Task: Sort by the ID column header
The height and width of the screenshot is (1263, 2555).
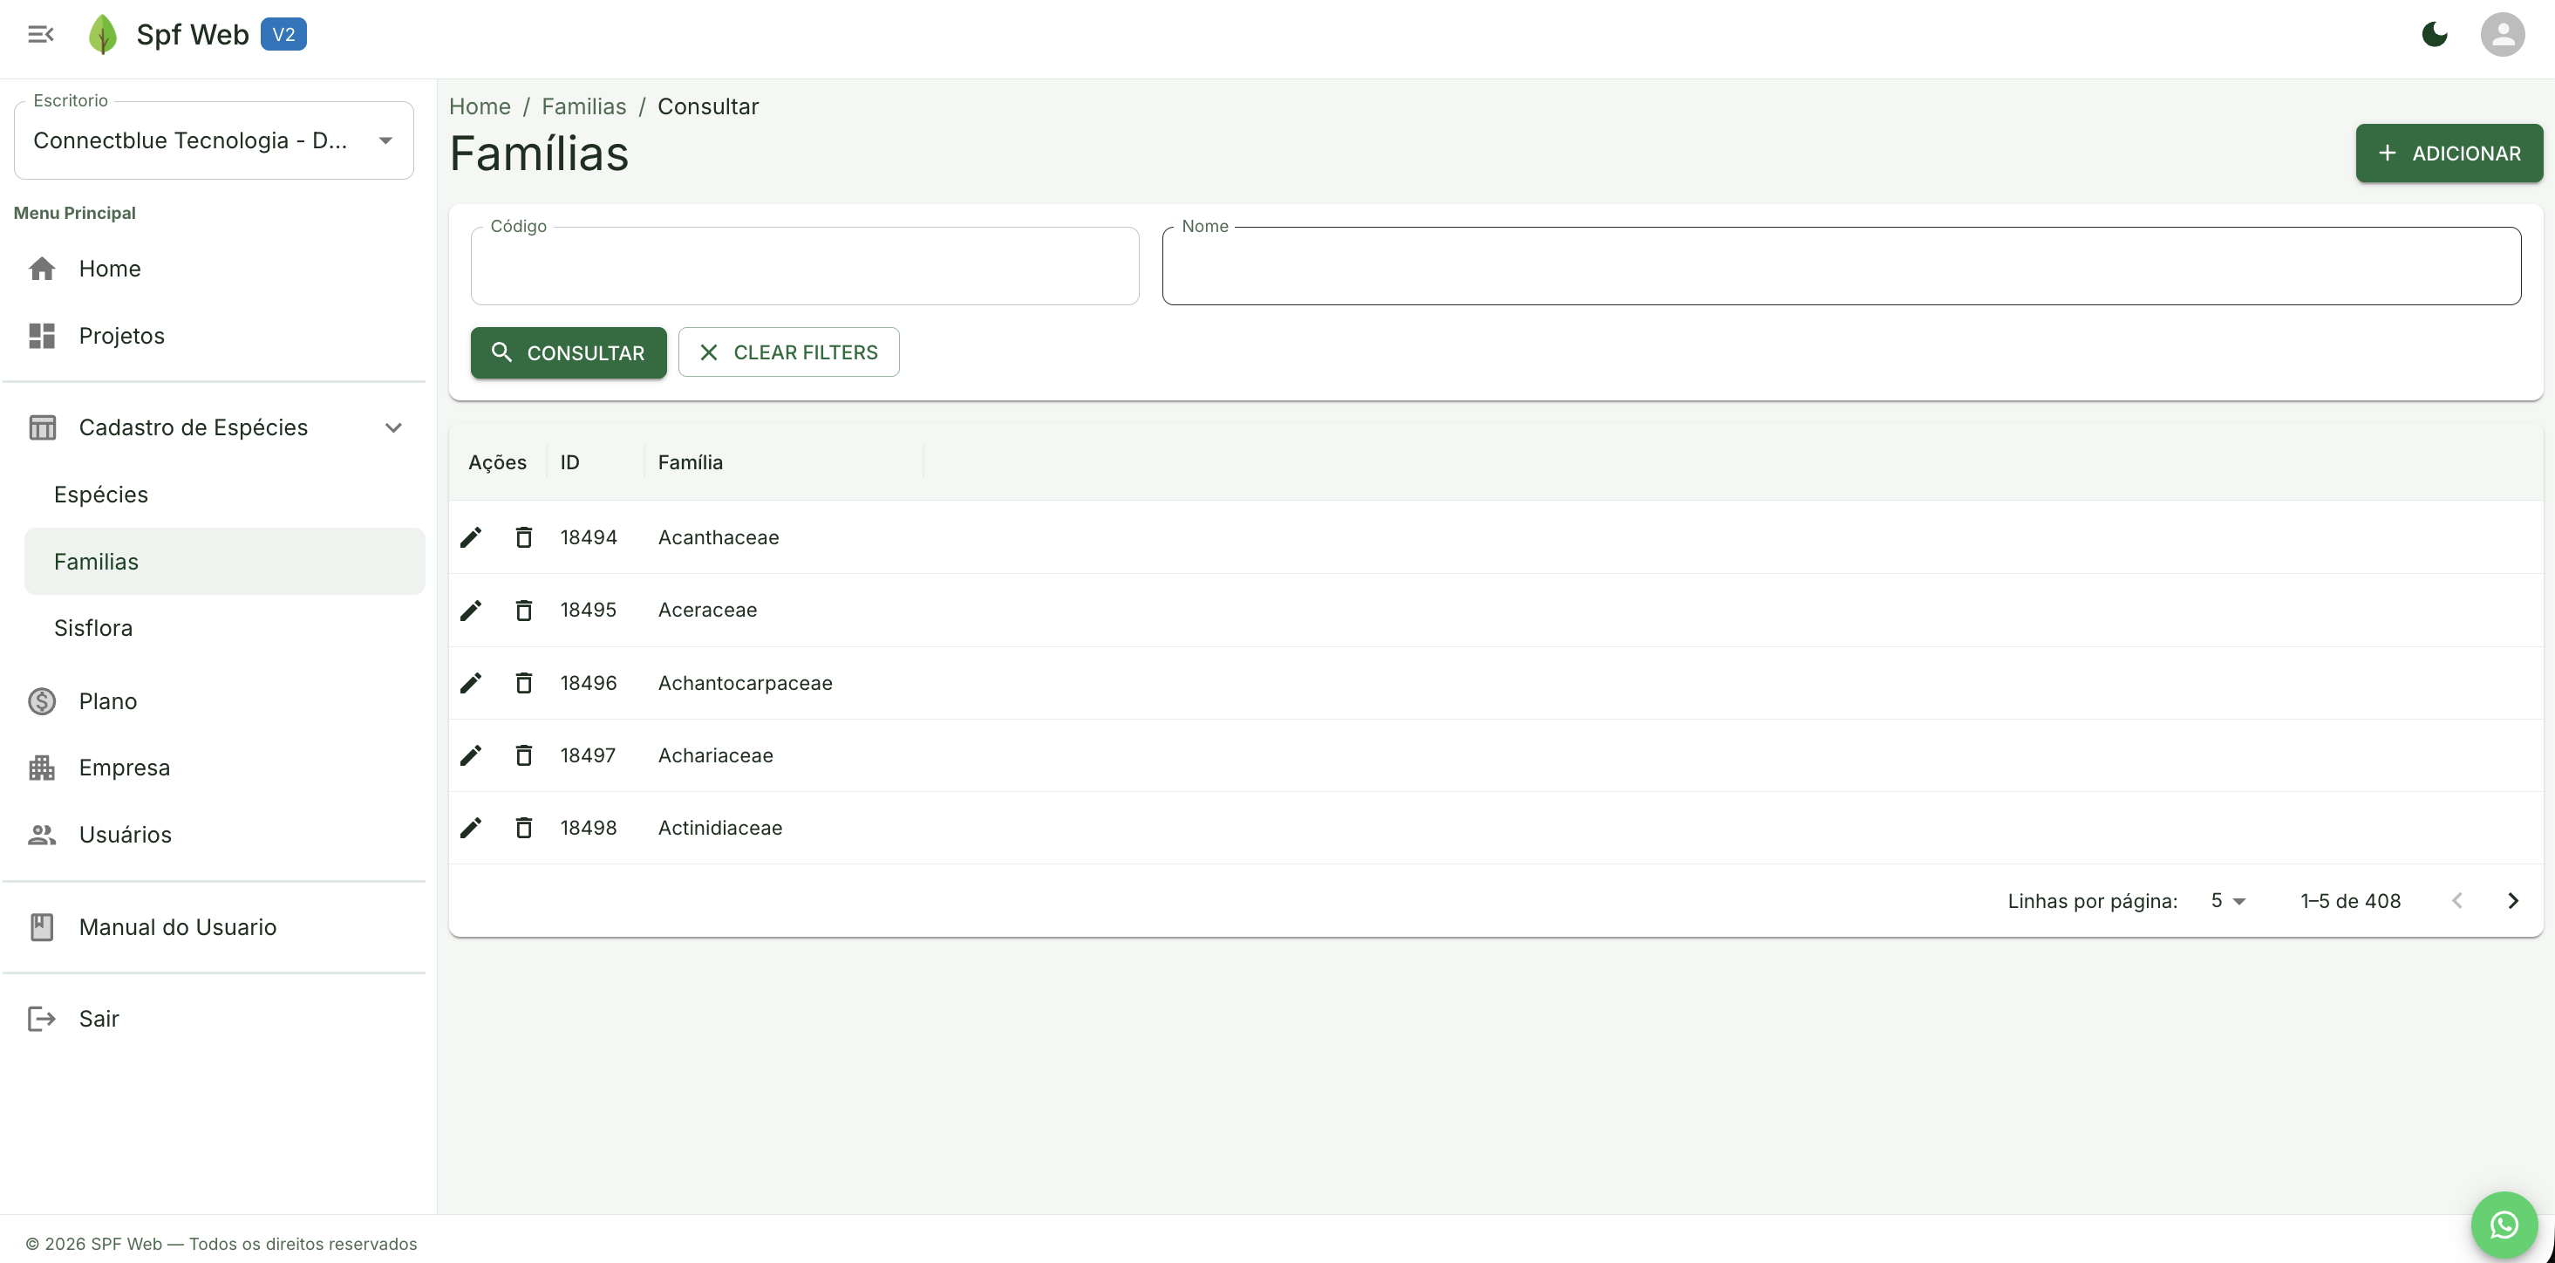Action: 569,462
